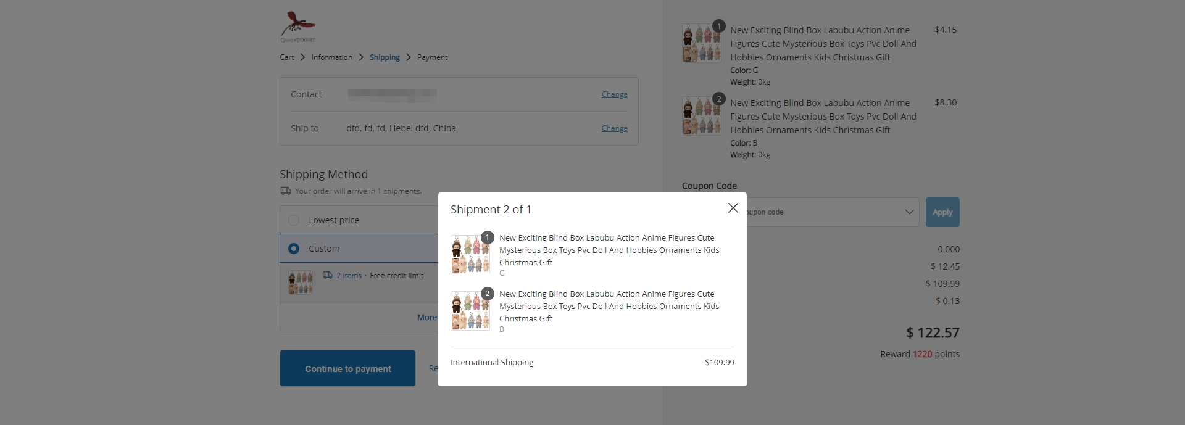Click the Continue to payment button
This screenshot has width=1185, height=425.
(347, 368)
